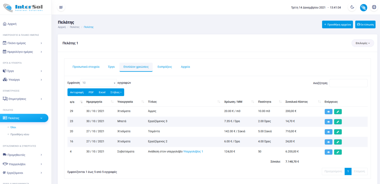Edit the Σοβατίσματα row with pencil icon
Screen dimensions: 380x184
click(338, 152)
